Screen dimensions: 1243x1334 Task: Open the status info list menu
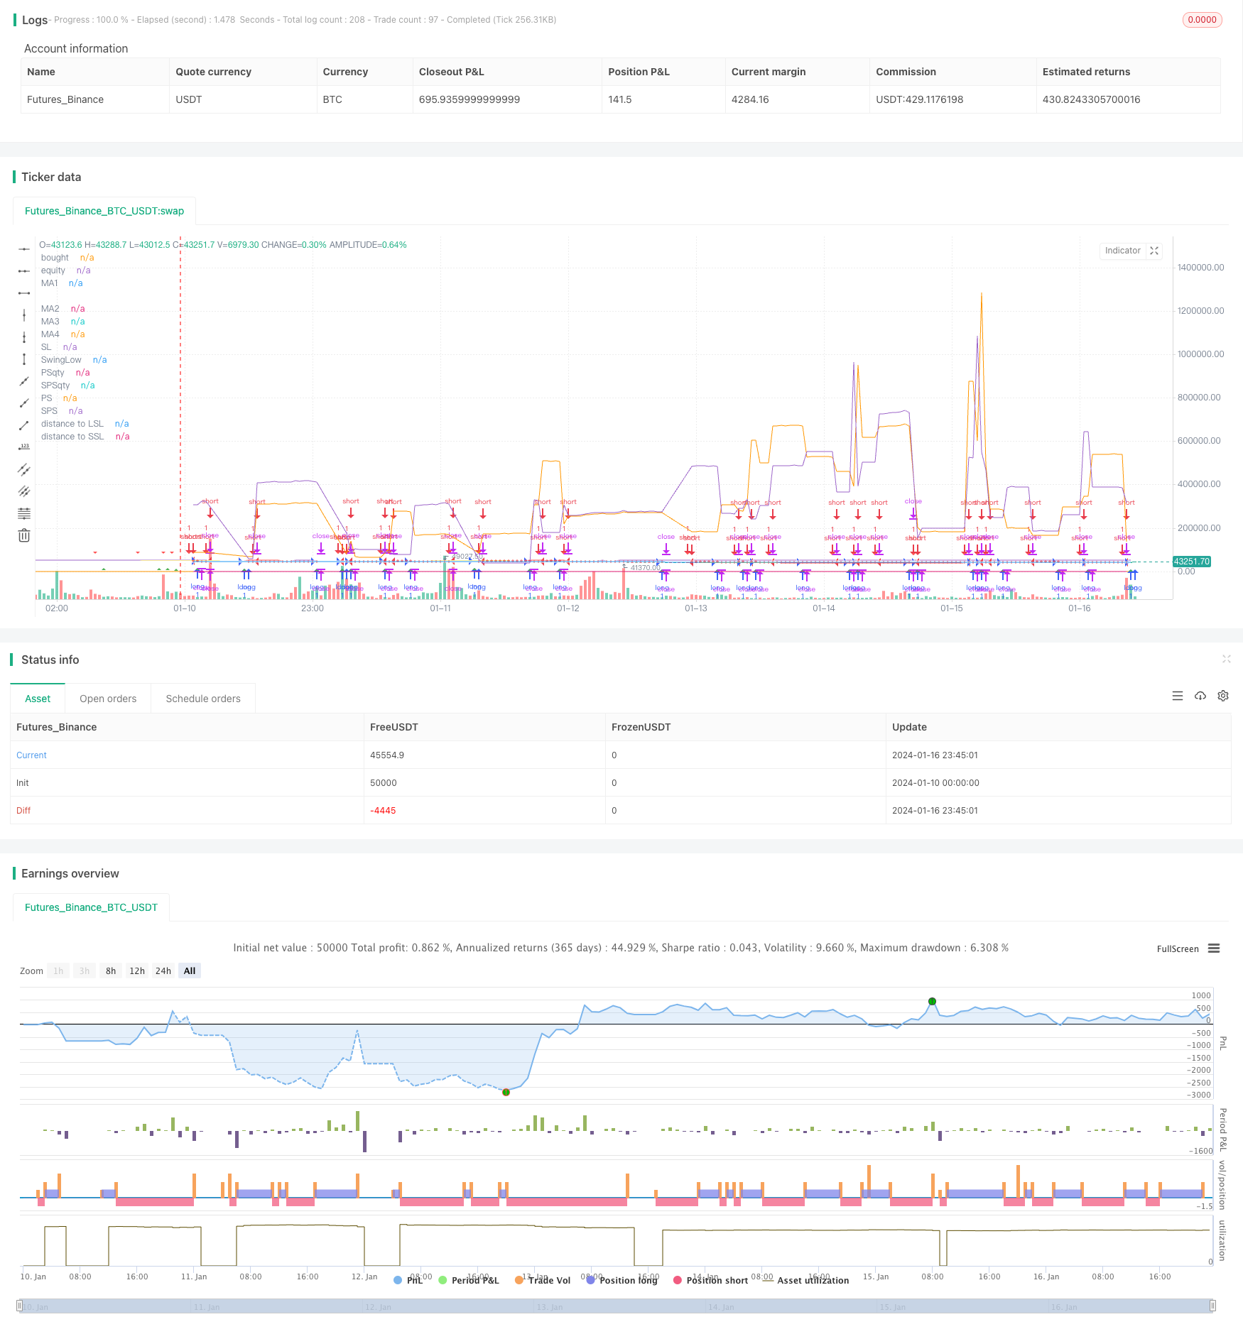pos(1178,696)
